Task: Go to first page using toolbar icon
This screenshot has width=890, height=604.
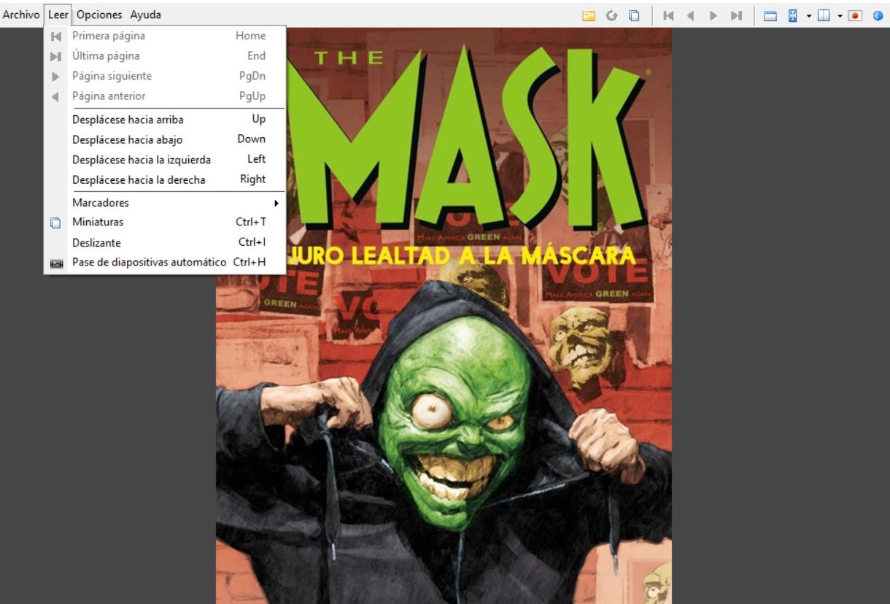Action: 668,15
